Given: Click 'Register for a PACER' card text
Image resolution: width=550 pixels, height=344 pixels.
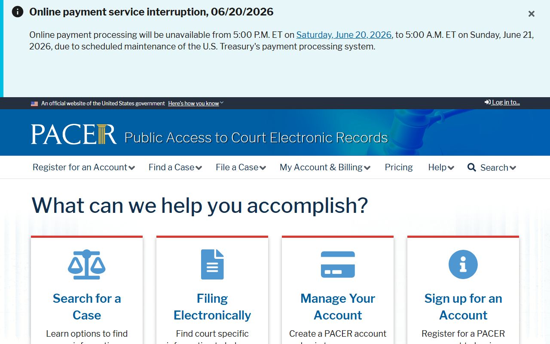Looking at the screenshot, I should 463,334.
